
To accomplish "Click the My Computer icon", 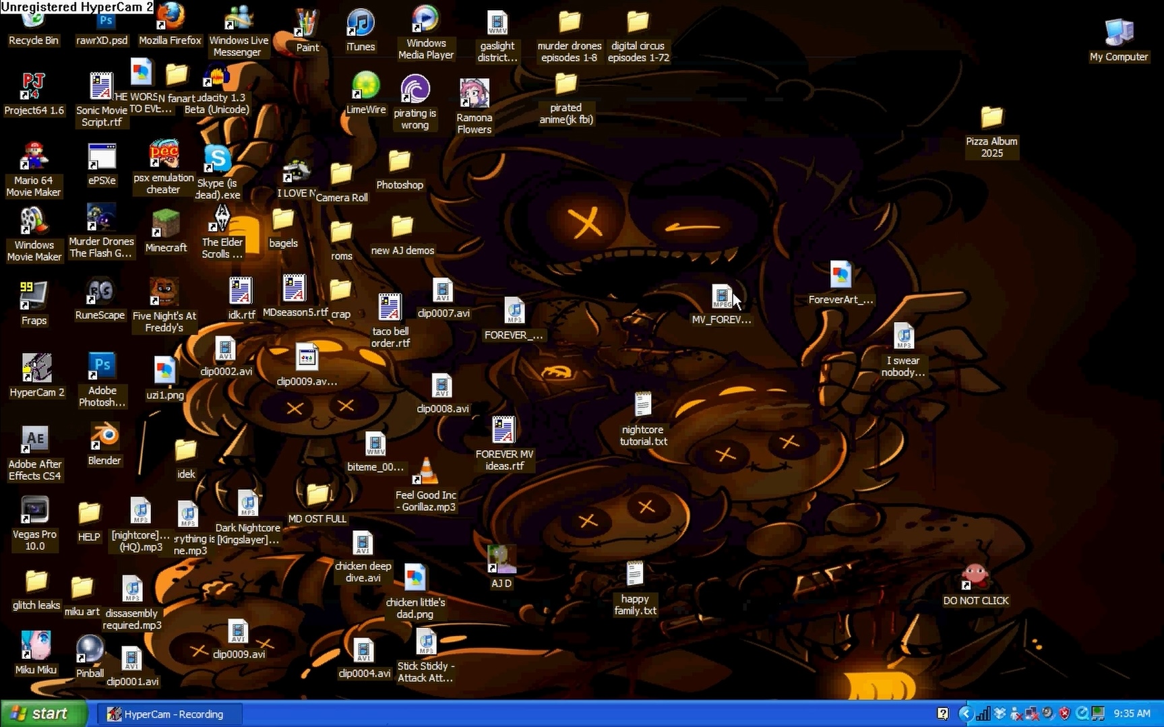I will pyautogui.click(x=1119, y=35).
